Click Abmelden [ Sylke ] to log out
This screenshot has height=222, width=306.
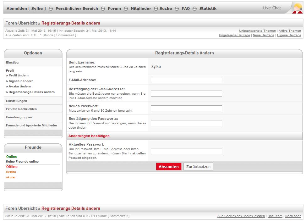pyautogui.click(x=26, y=8)
